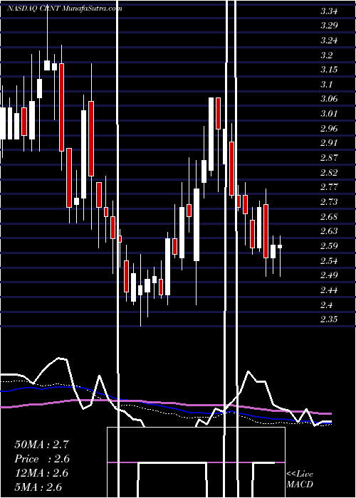Image resolution: width=356 pixels, height=498 pixels.
Task: Click the 2.87 price axis label
Action: click(329, 158)
